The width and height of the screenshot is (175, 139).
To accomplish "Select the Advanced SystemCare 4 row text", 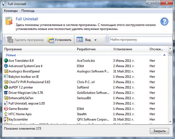I will [x=25, y=66].
